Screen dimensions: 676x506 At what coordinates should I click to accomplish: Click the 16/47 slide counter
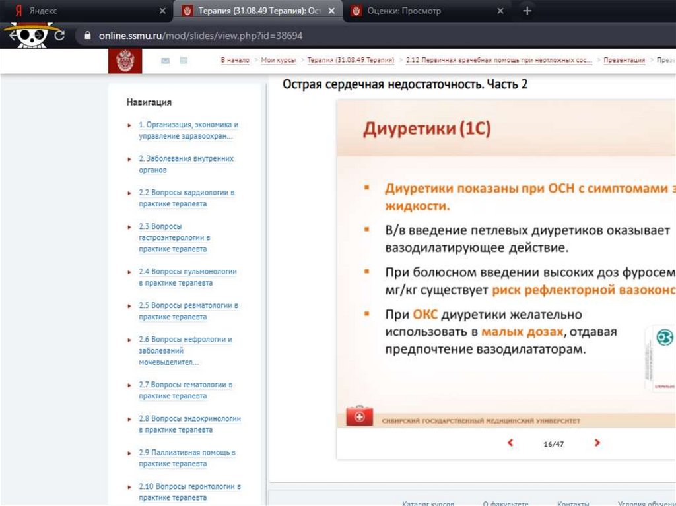click(554, 444)
